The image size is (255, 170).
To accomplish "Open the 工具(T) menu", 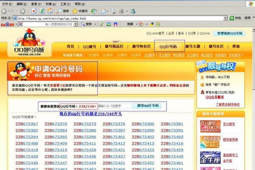I will pyautogui.click(x=65, y=4).
